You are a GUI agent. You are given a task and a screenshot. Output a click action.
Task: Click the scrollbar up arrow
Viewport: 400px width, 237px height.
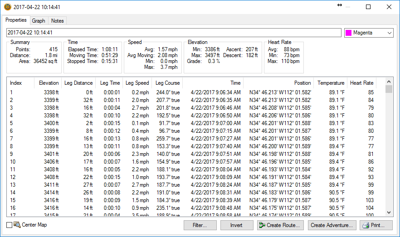coord(389,82)
